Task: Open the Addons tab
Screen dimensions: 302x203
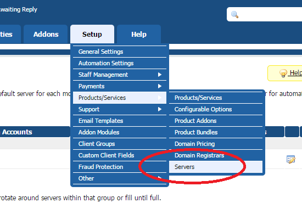Action: point(46,34)
